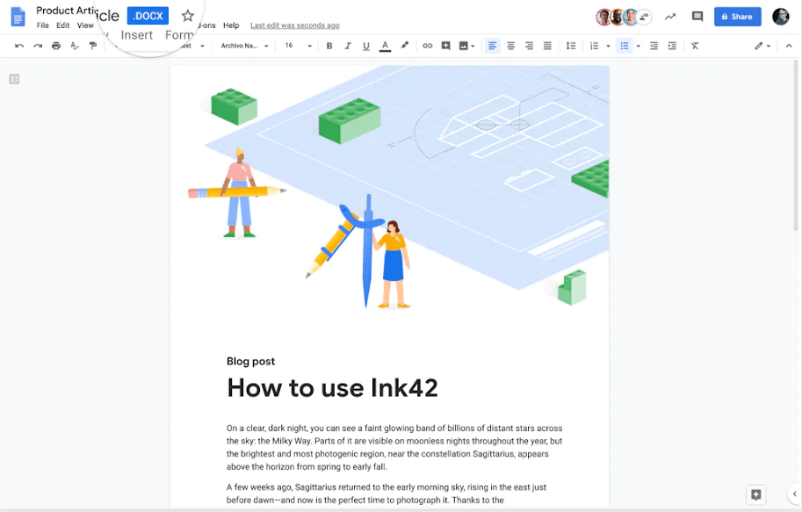Toggle Underline formatting
802x512 pixels.
coord(366,46)
